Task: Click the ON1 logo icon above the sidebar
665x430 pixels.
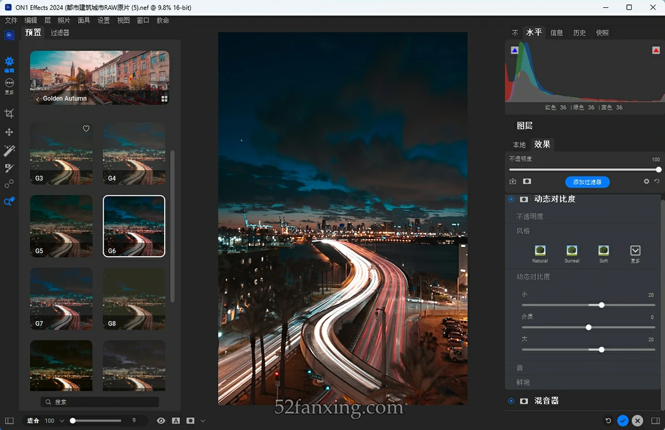Action: click(x=9, y=35)
